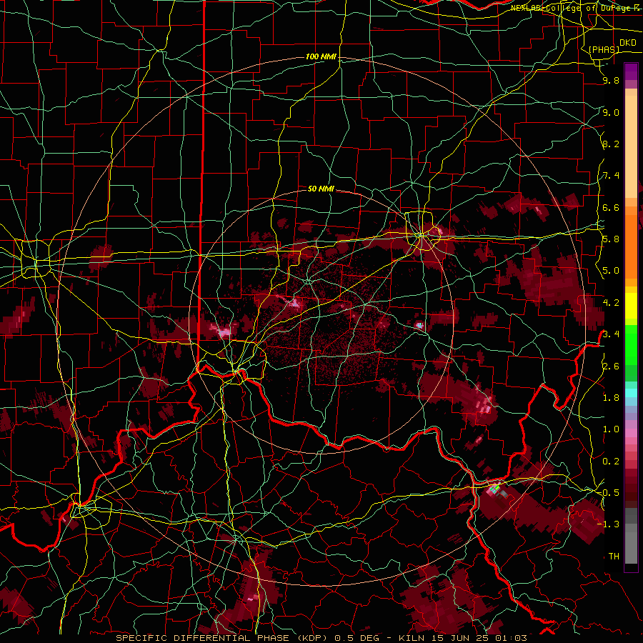Viewport: 643px width, 643px height.
Task: Click the green-cyan high KDP pixel cluster
Action: 495,489
